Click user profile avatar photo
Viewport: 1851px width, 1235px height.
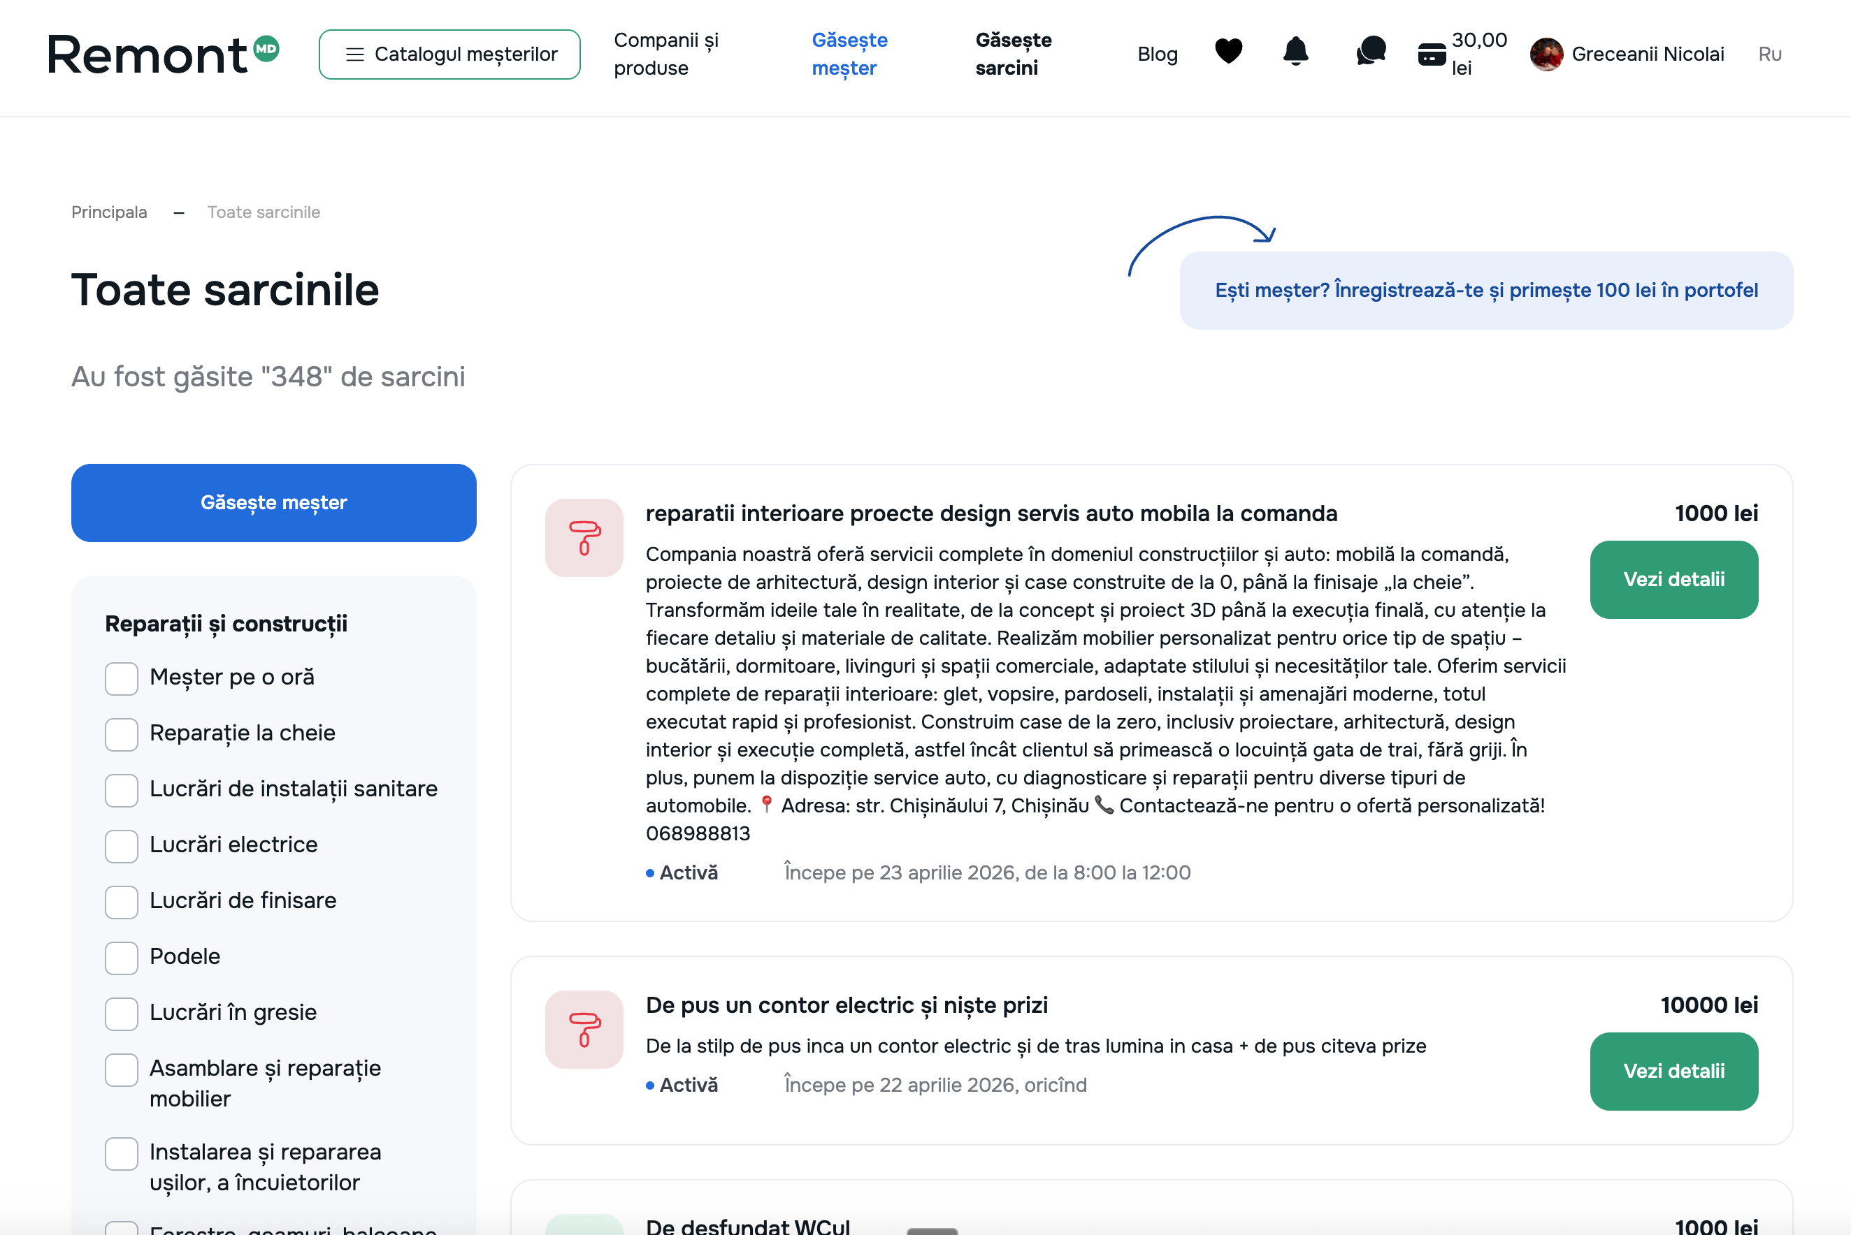point(1546,54)
